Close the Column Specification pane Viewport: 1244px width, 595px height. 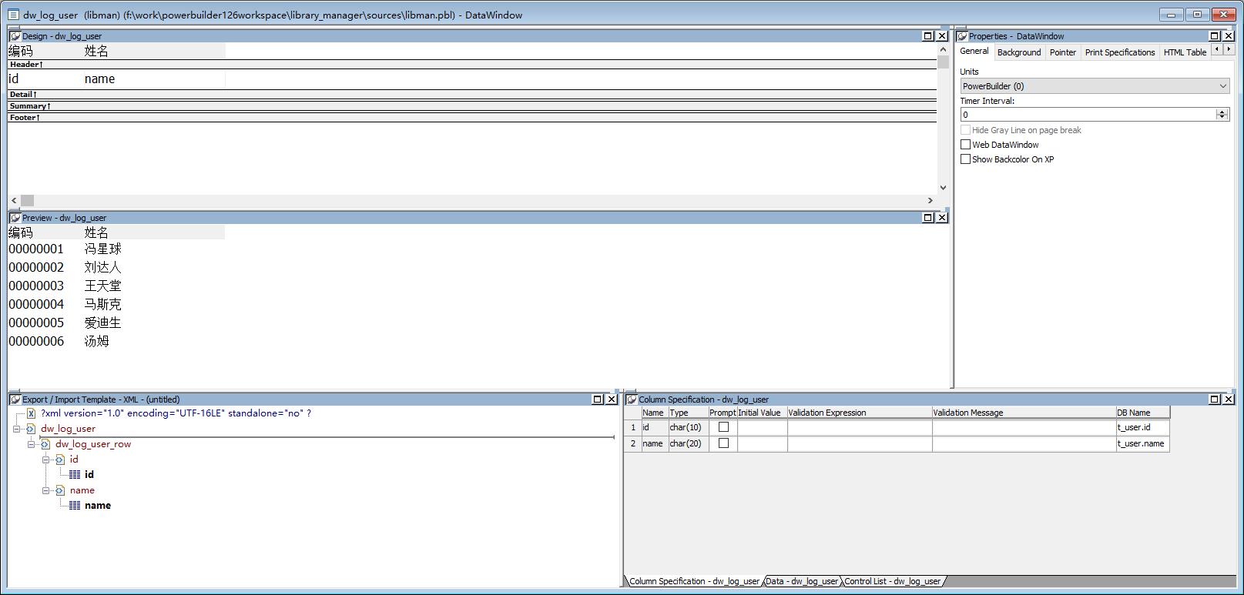[1229, 399]
